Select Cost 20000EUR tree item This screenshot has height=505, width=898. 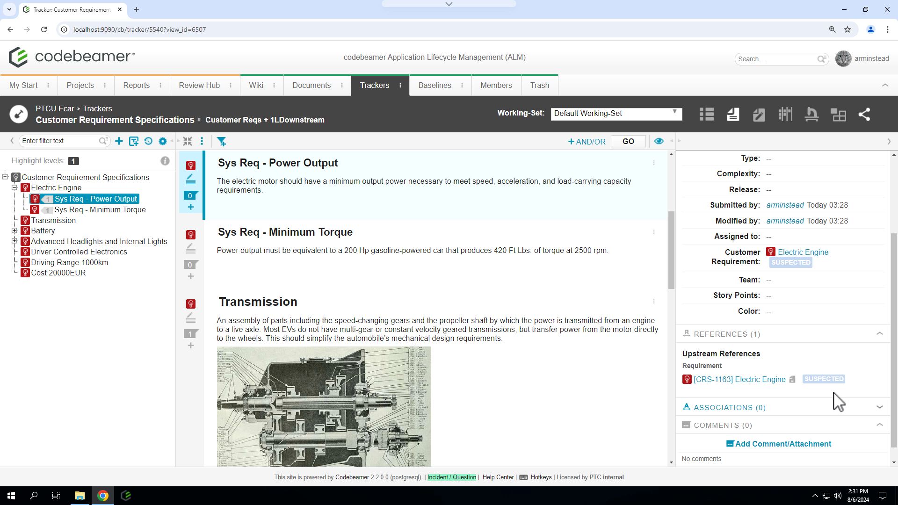(58, 273)
